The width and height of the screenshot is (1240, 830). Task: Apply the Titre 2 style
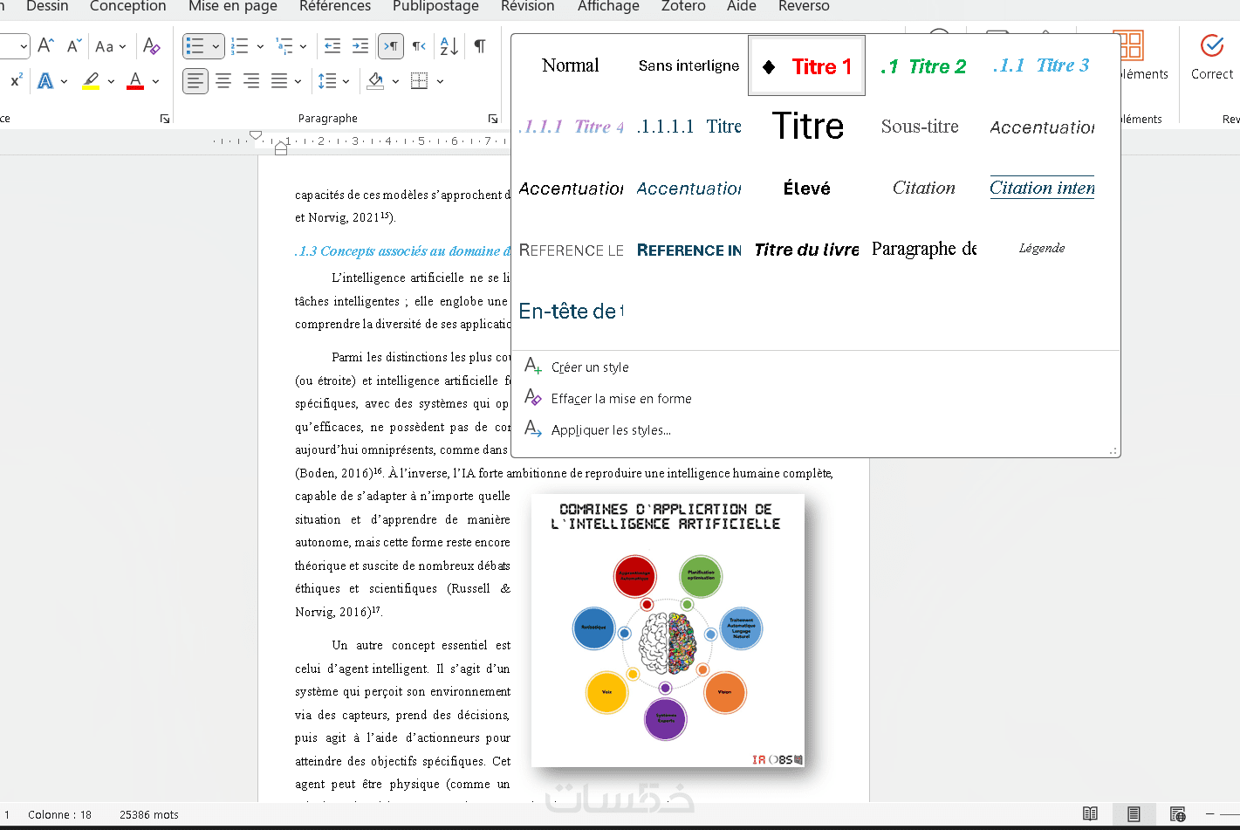pos(925,65)
